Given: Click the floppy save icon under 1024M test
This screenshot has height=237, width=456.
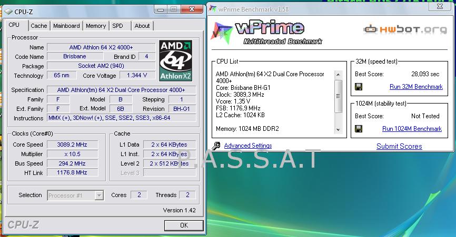Looking at the screenshot, I should pos(359,129).
